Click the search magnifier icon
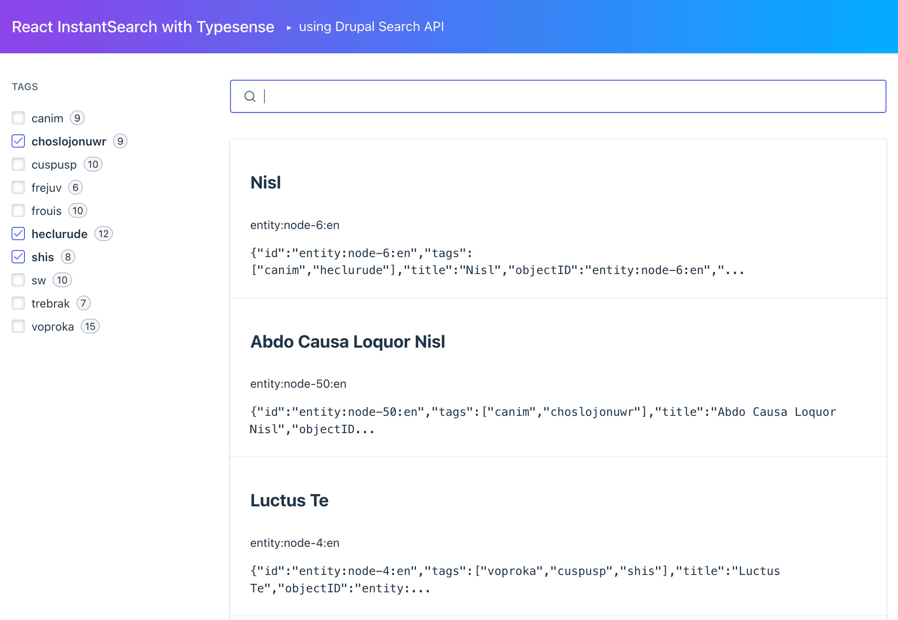The image size is (898, 620). (x=250, y=96)
